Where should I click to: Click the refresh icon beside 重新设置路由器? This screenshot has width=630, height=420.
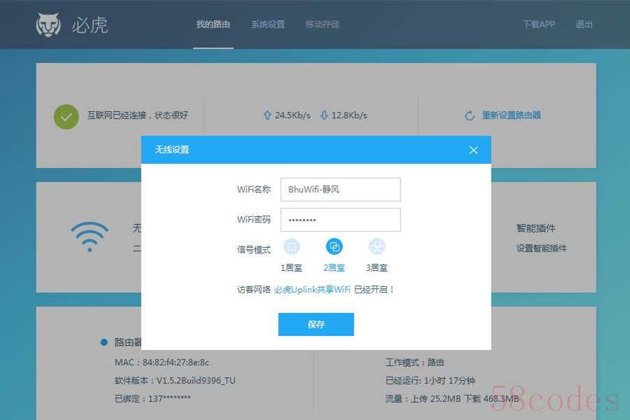(x=470, y=115)
